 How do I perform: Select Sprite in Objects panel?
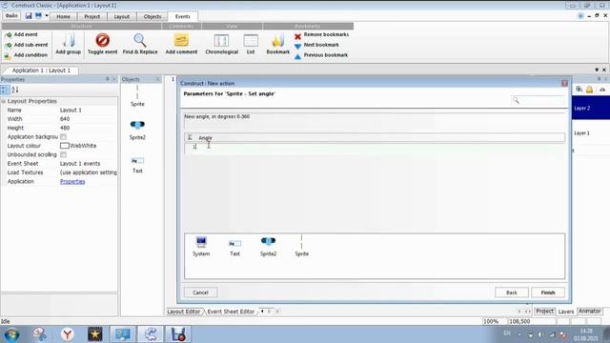(x=137, y=95)
